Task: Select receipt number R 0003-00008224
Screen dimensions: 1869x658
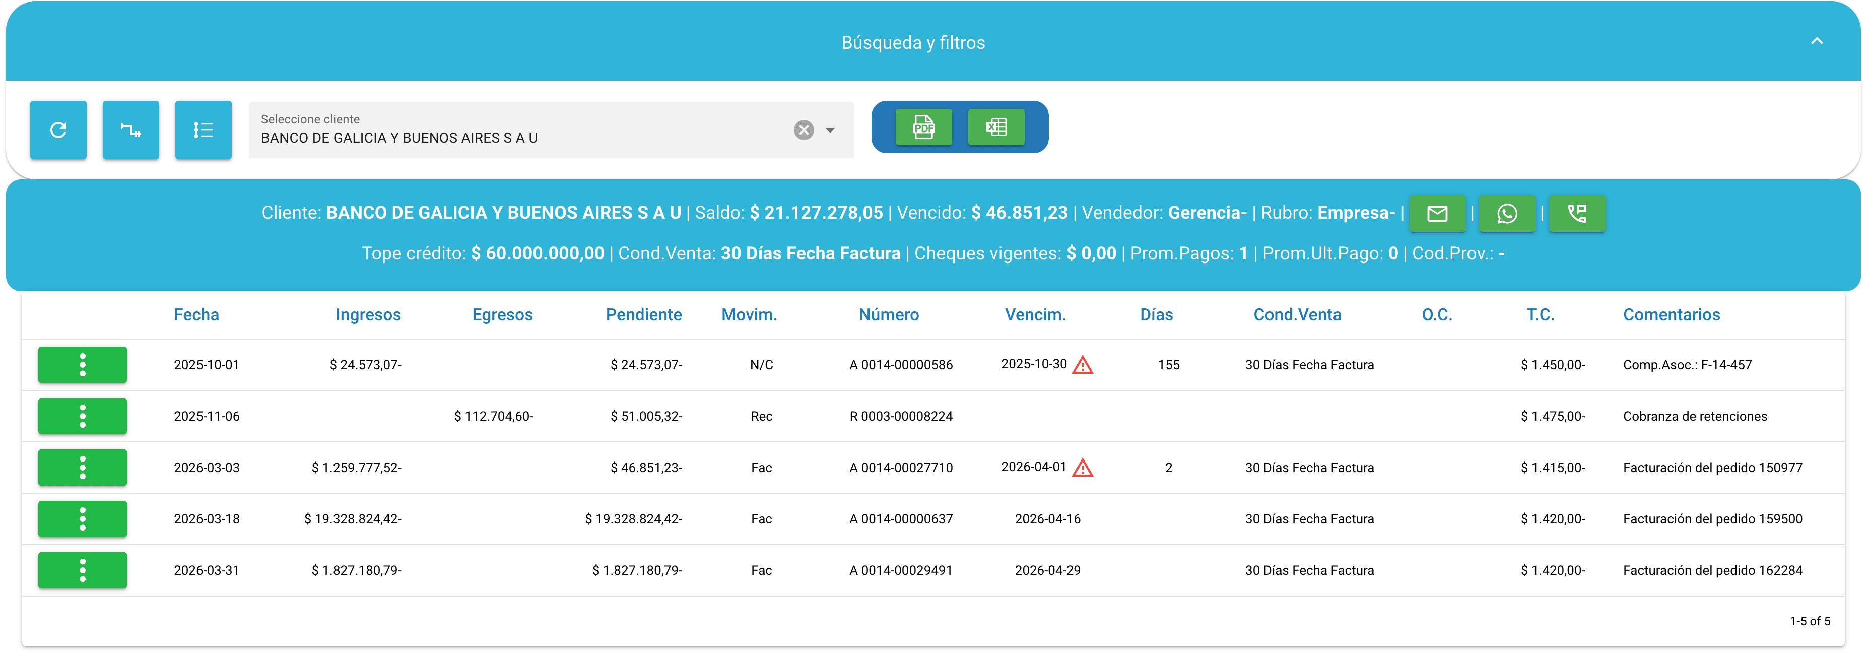Action: (x=900, y=417)
